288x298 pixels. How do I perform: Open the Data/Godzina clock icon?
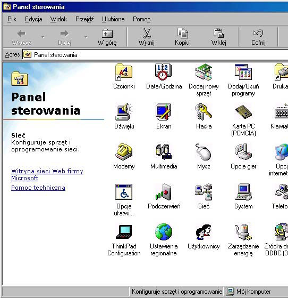click(x=163, y=72)
